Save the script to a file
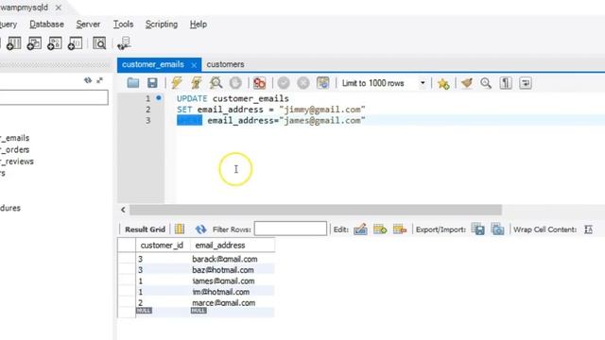The image size is (605, 340). (152, 83)
